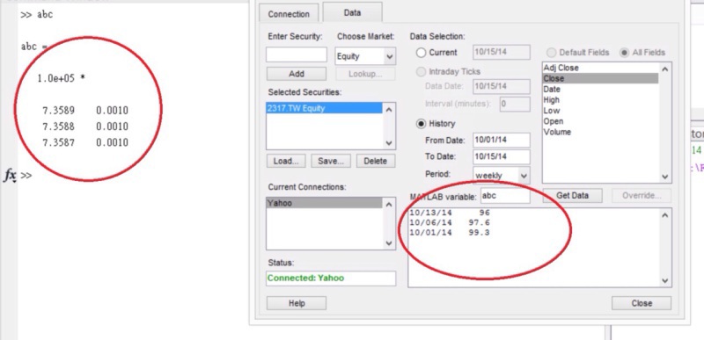The width and height of the screenshot is (704, 340).
Task: Click the Load button
Action: pos(286,162)
